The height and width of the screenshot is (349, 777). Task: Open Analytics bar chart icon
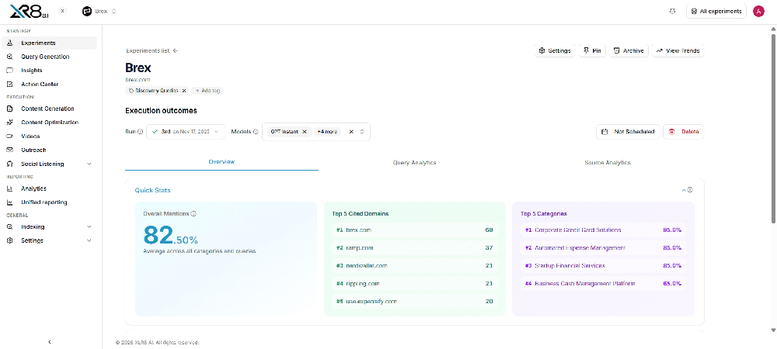[10, 188]
